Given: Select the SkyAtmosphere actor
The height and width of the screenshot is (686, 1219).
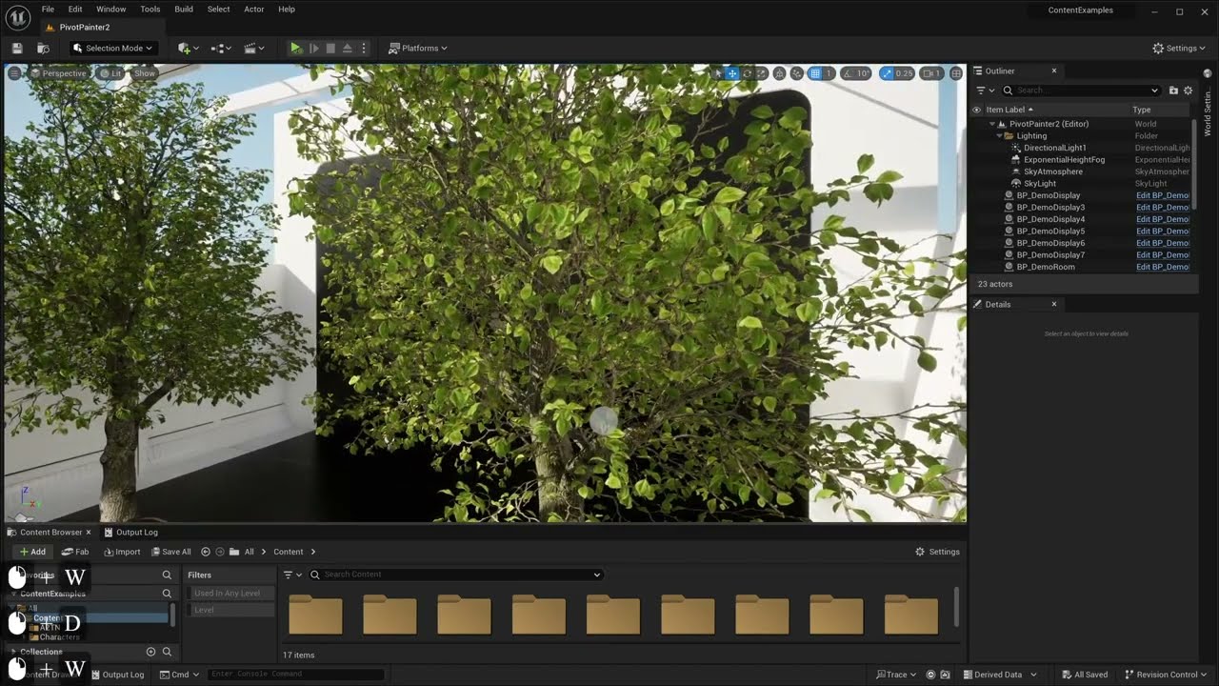Looking at the screenshot, I should click(x=1053, y=171).
